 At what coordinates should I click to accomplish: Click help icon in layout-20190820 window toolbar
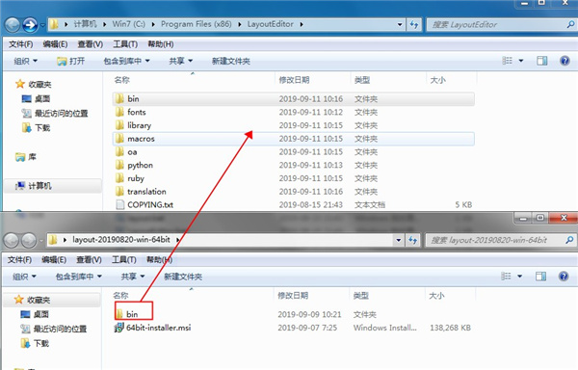point(564,276)
